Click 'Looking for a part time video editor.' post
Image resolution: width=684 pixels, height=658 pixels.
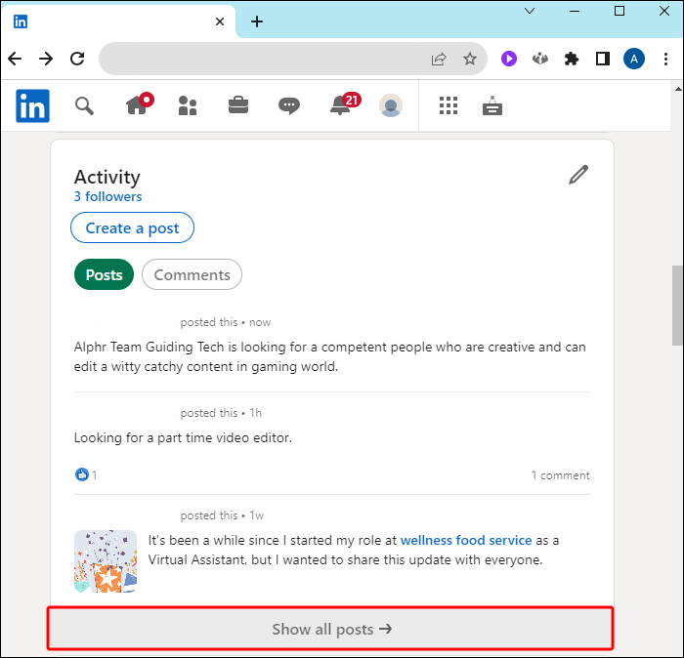coord(183,437)
